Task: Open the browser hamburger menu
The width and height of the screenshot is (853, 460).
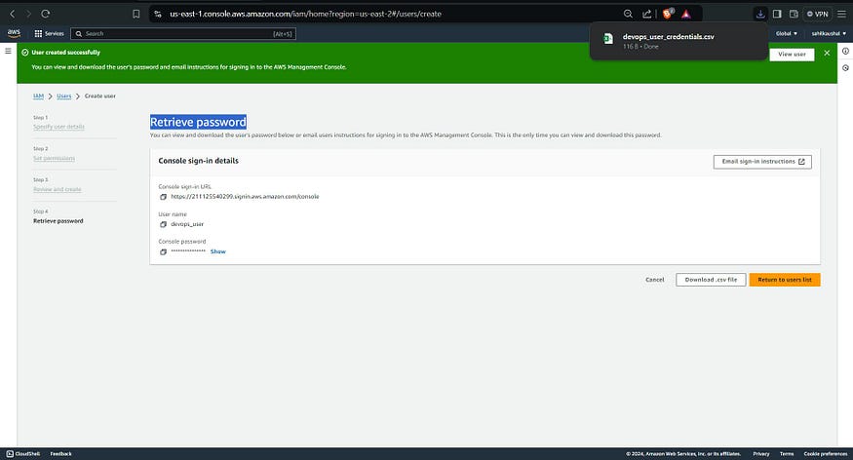Action: pos(841,15)
